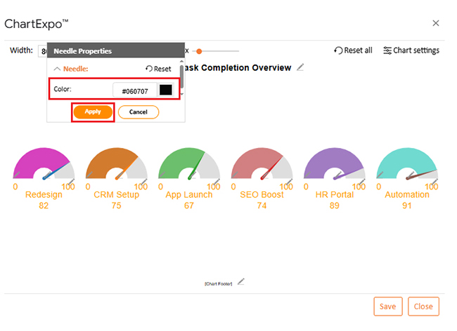The width and height of the screenshot is (457, 331).
Task: Click the edit pencil on the Redesign gauge
Action: click(71, 181)
